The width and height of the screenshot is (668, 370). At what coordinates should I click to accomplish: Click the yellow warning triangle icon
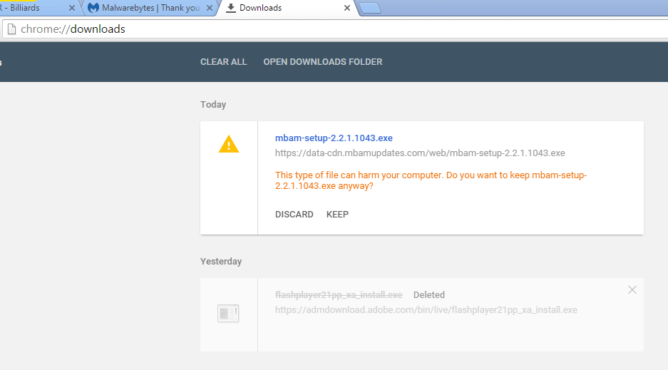click(x=229, y=144)
